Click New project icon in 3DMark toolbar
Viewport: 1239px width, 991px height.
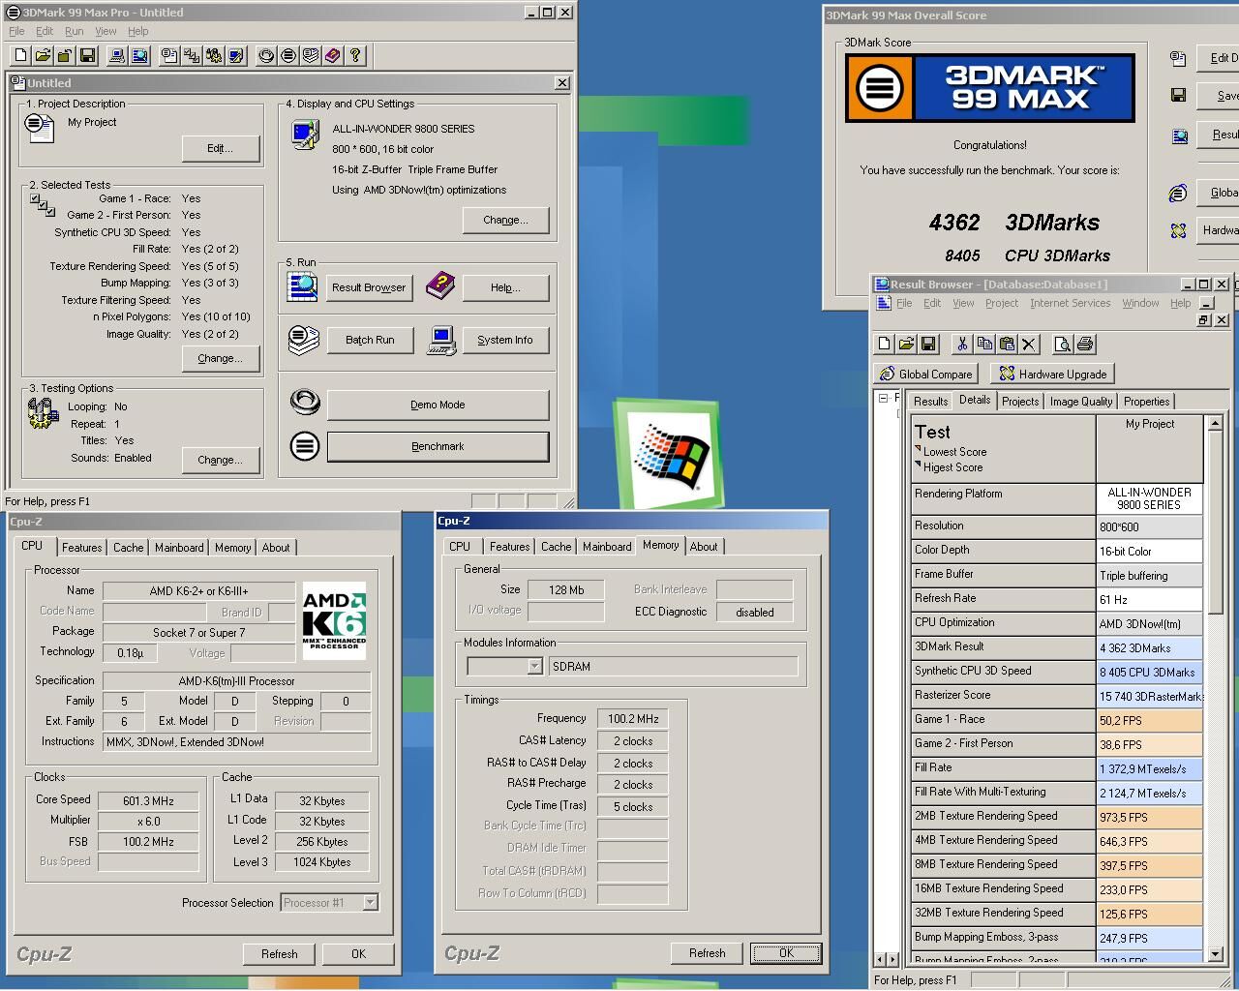[20, 56]
